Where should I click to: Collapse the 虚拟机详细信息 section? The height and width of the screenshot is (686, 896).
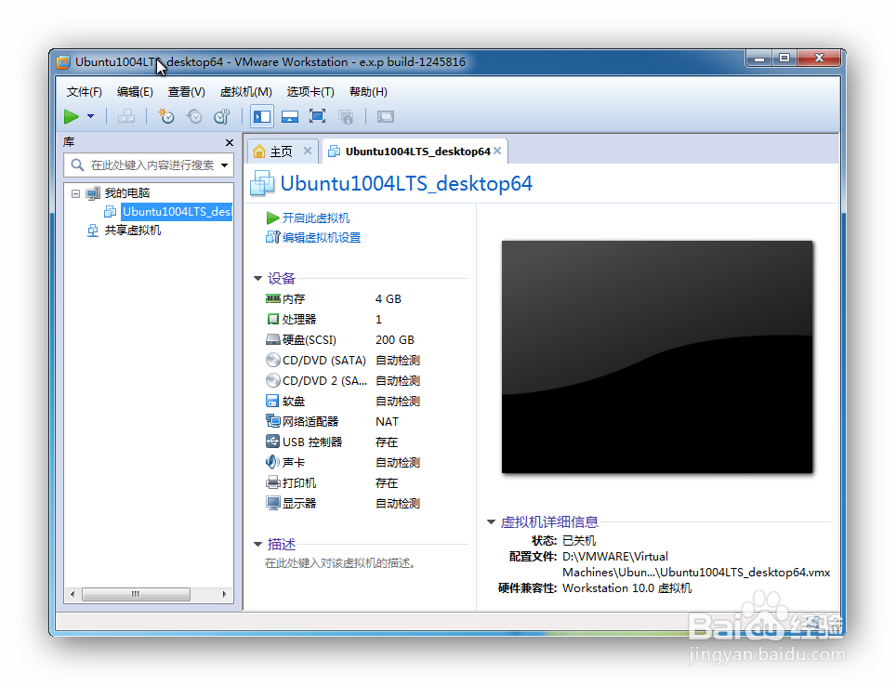click(x=491, y=521)
